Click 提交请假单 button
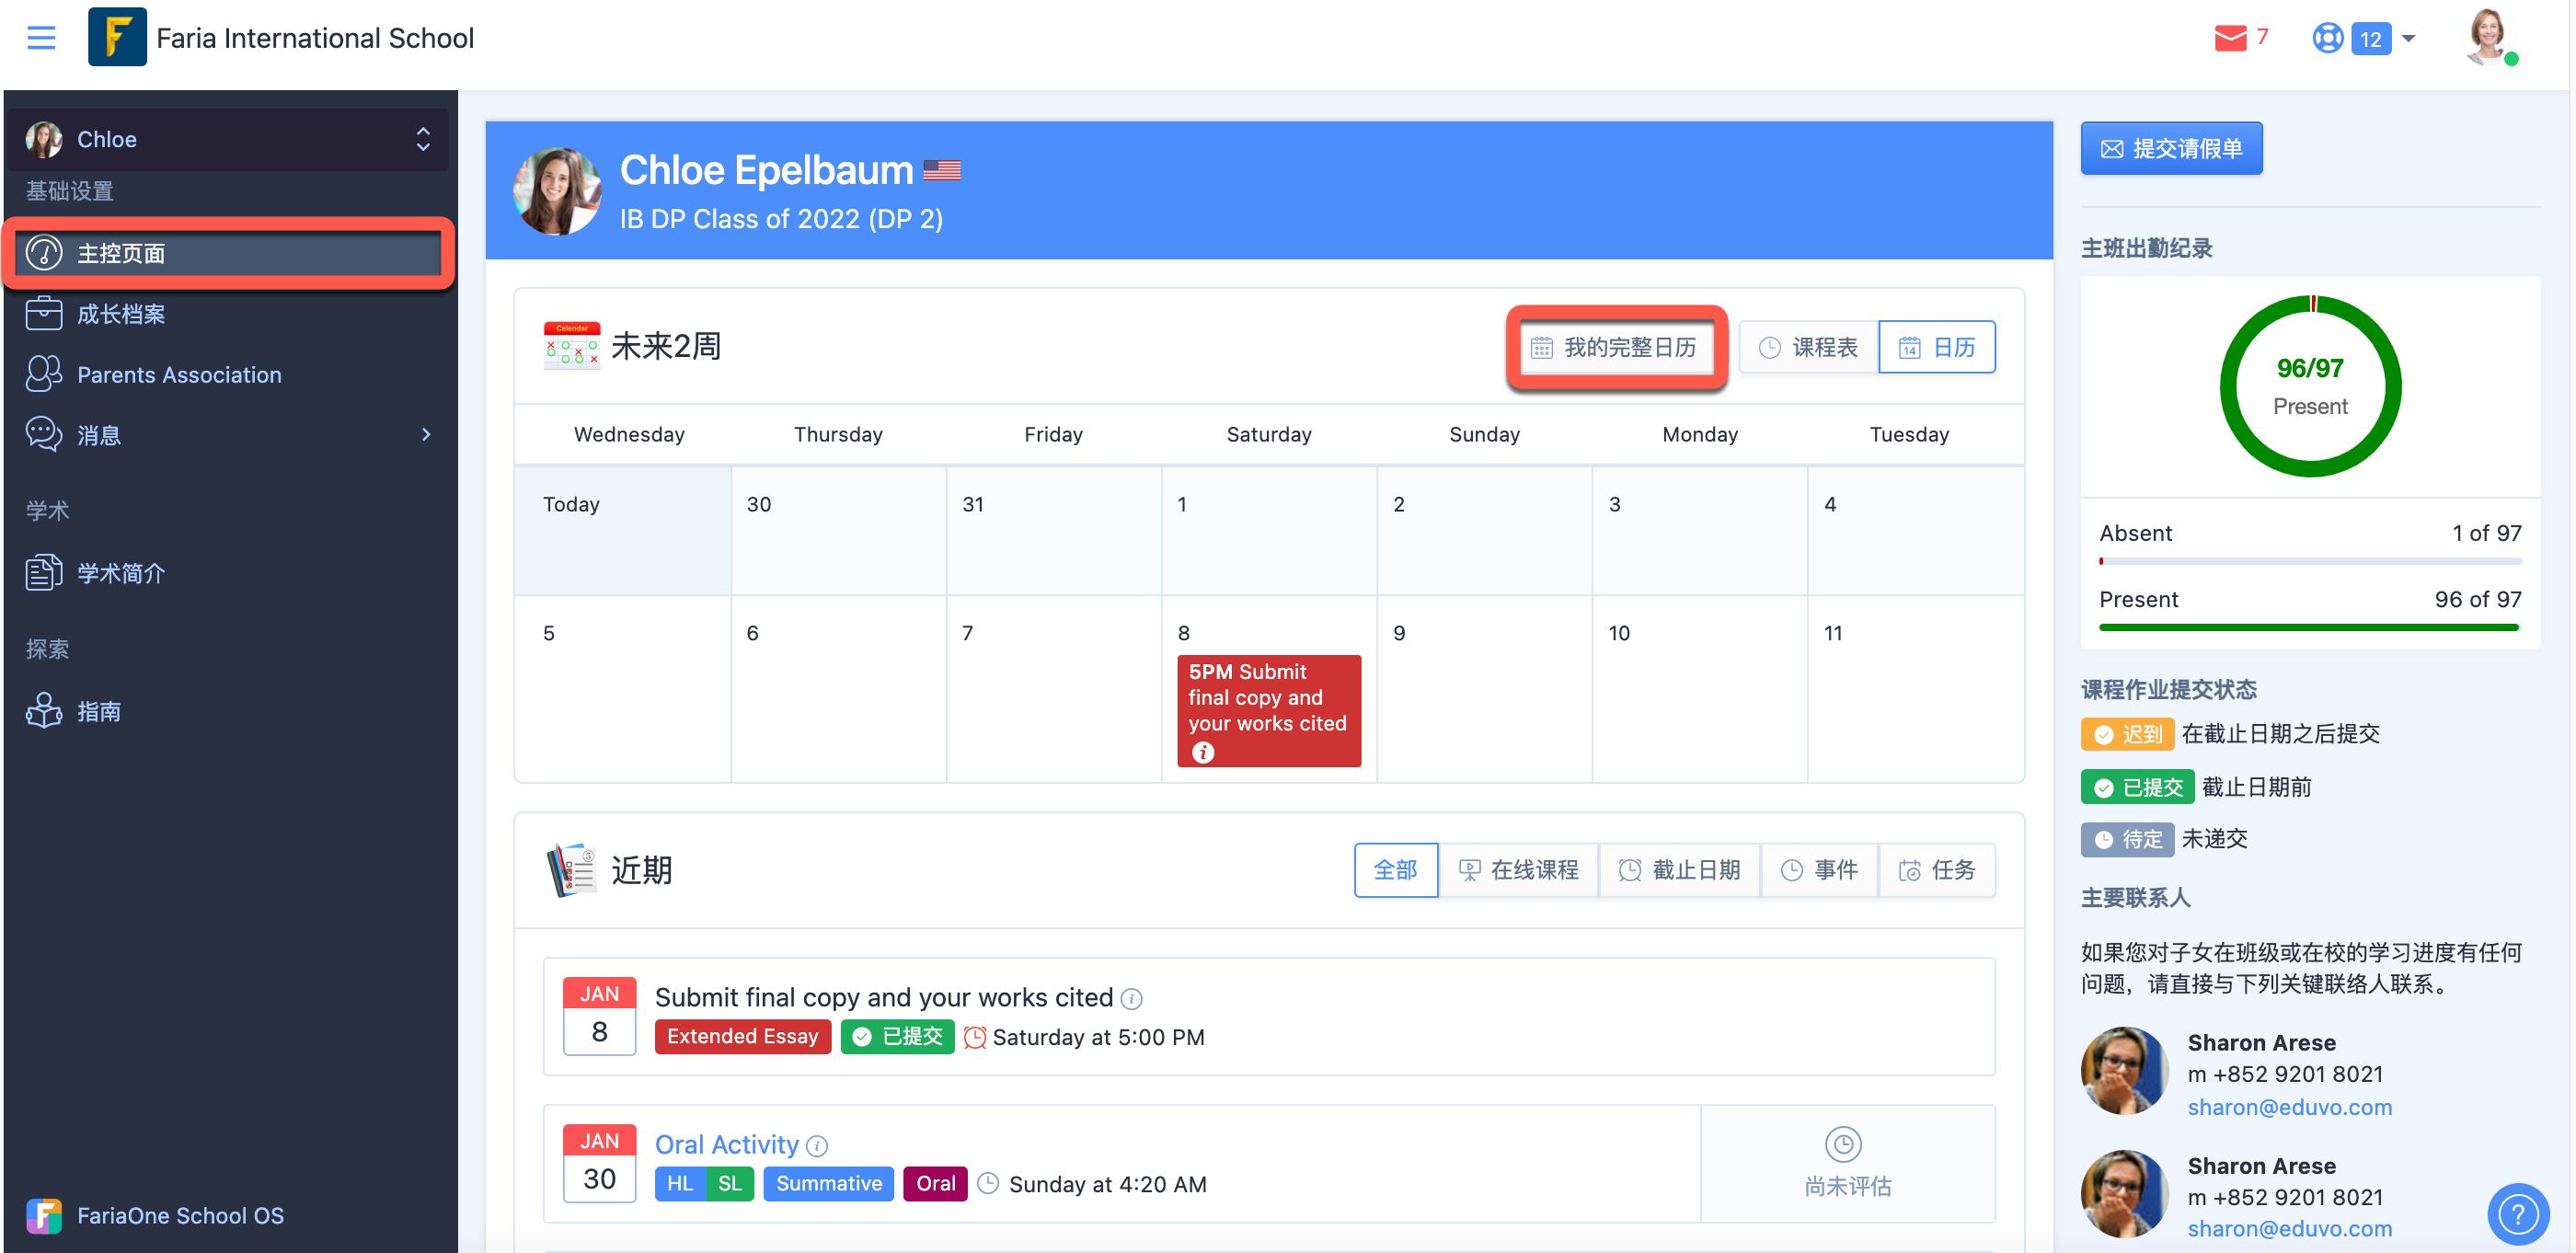 [x=2171, y=148]
